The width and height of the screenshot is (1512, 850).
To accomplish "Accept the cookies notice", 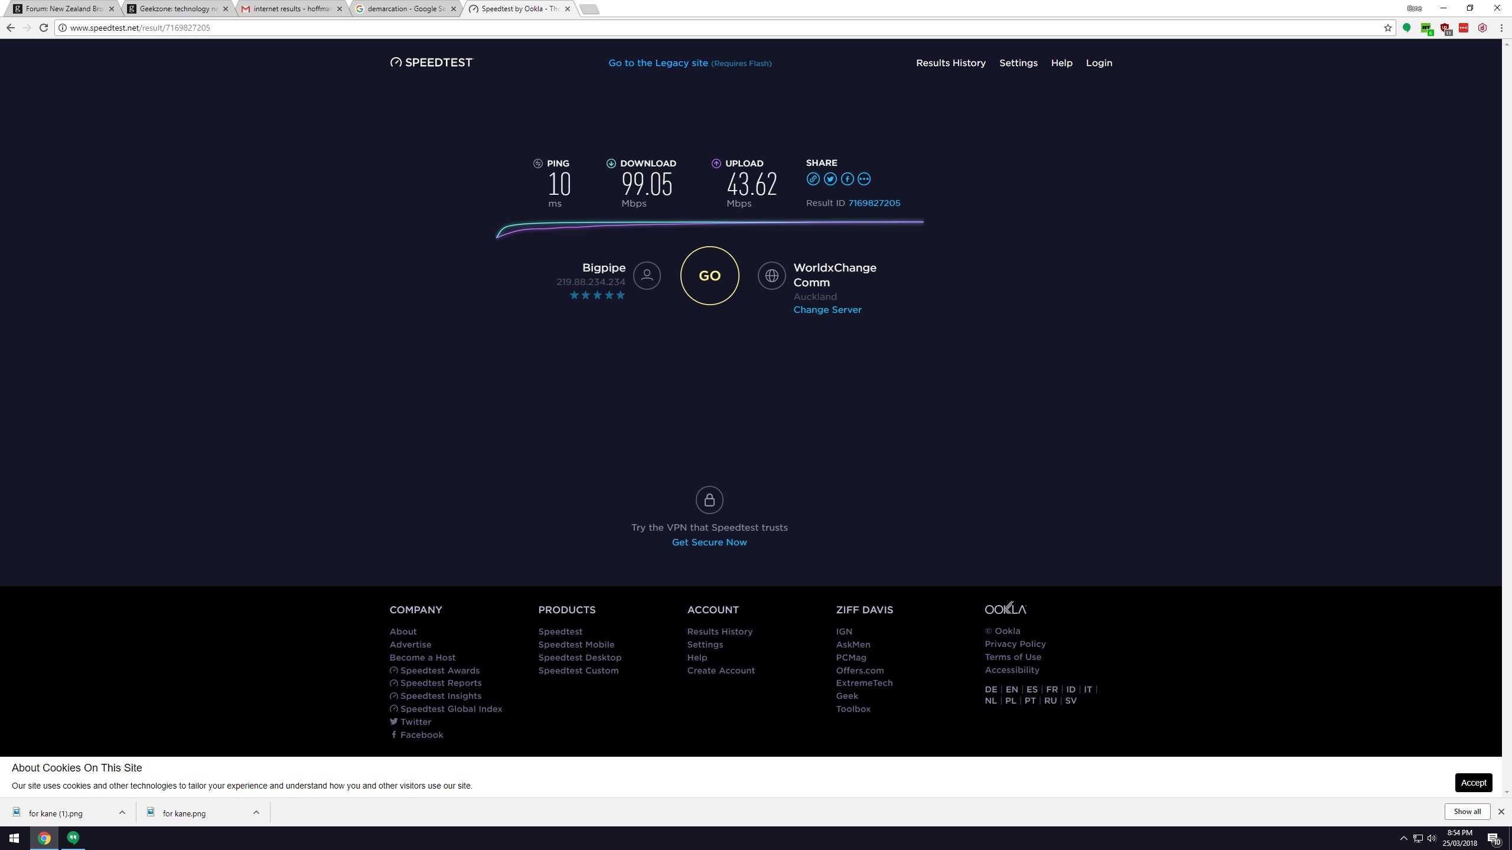I will (x=1473, y=783).
